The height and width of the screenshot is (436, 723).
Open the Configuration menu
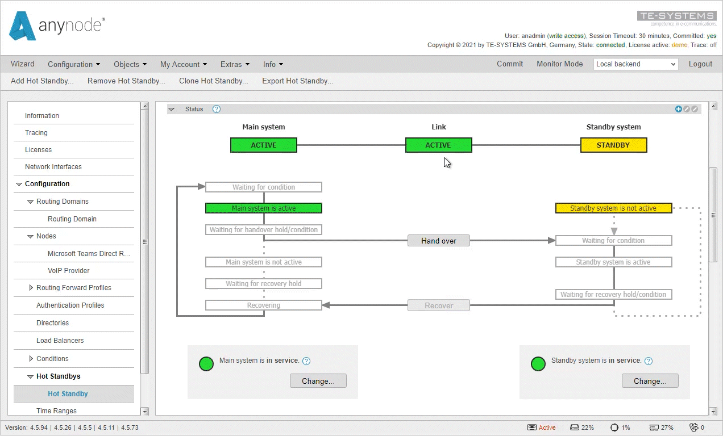click(x=74, y=64)
